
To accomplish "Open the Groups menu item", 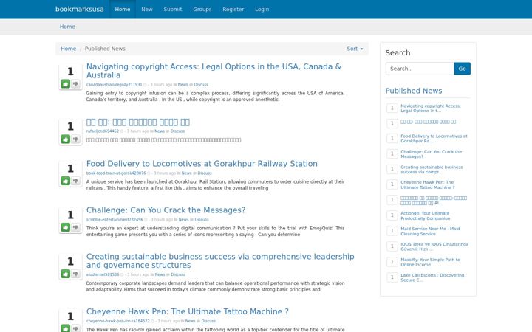I will pyautogui.click(x=202, y=9).
